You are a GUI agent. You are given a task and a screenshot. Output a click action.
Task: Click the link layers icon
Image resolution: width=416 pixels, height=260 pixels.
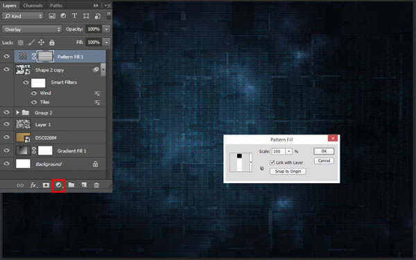(x=20, y=185)
